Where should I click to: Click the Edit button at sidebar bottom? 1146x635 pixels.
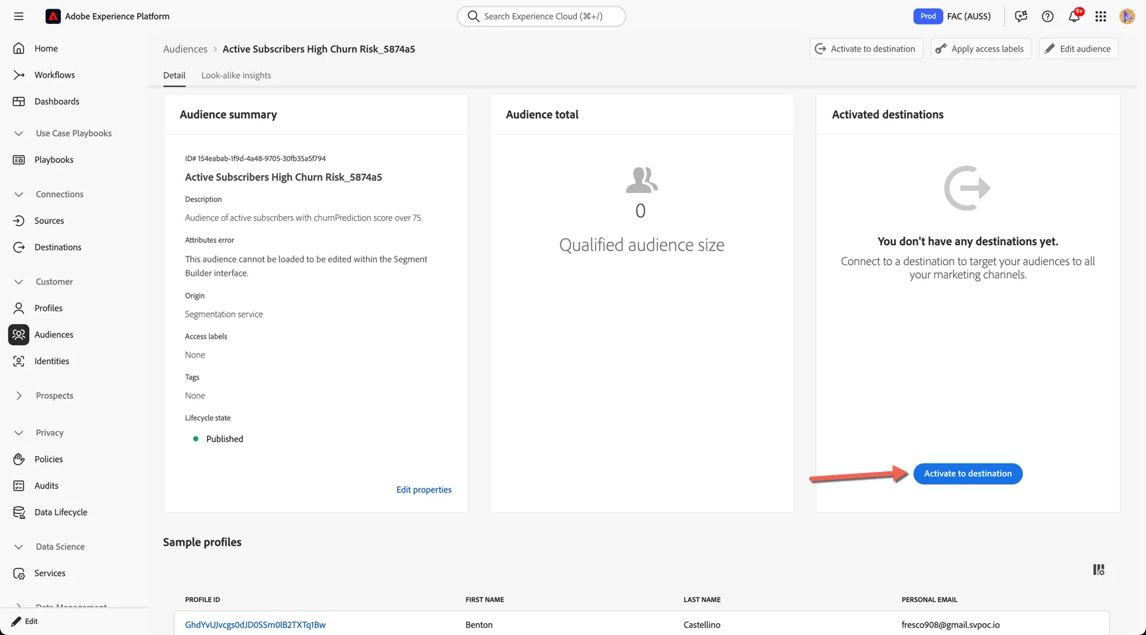tap(25, 622)
